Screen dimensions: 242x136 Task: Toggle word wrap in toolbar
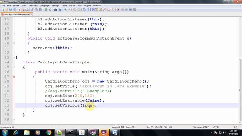(84, 9)
